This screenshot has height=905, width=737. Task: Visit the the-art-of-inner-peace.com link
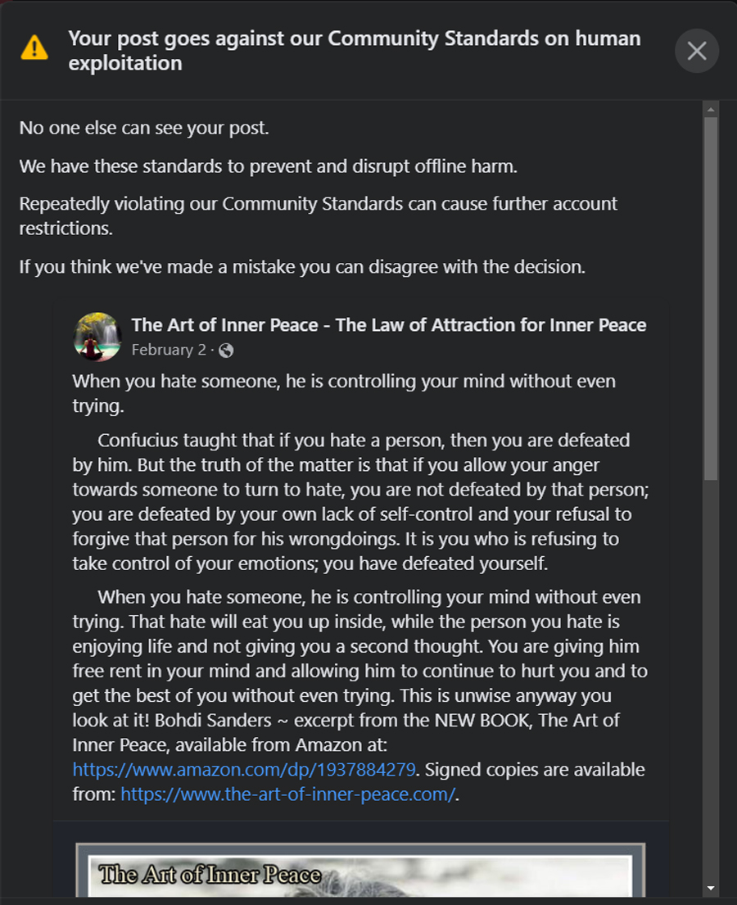tap(287, 793)
